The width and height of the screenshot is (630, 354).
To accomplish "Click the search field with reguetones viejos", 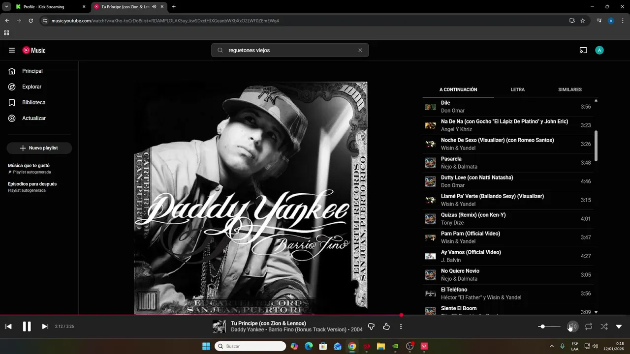I will point(290,50).
